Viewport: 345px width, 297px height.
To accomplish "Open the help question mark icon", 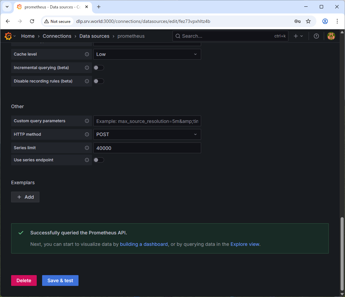I will (316, 36).
